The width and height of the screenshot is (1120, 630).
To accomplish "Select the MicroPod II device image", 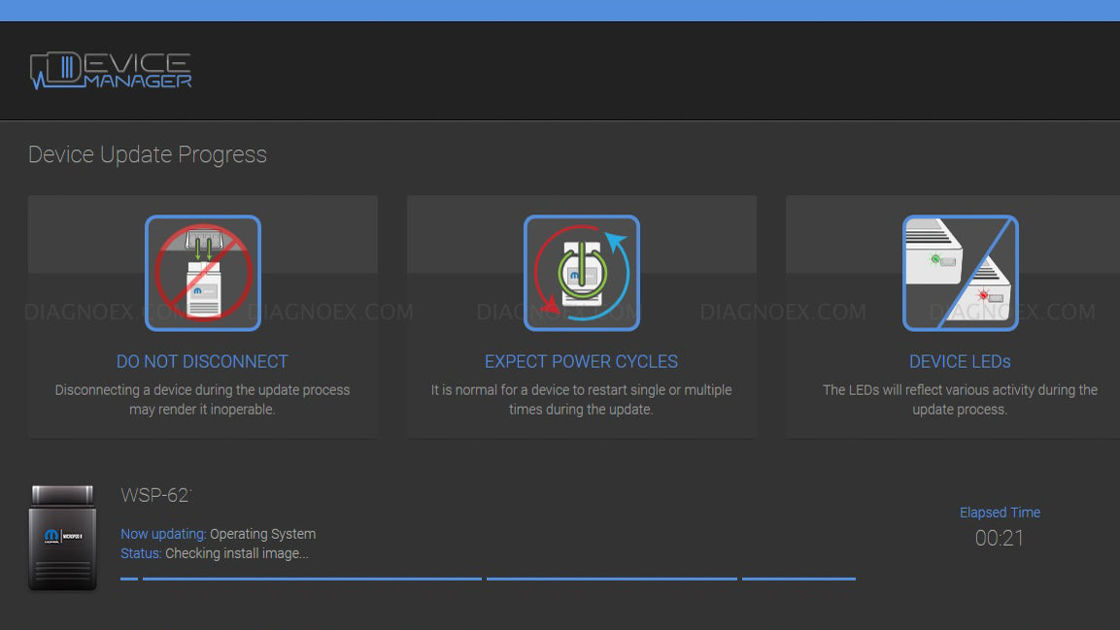I will point(62,538).
